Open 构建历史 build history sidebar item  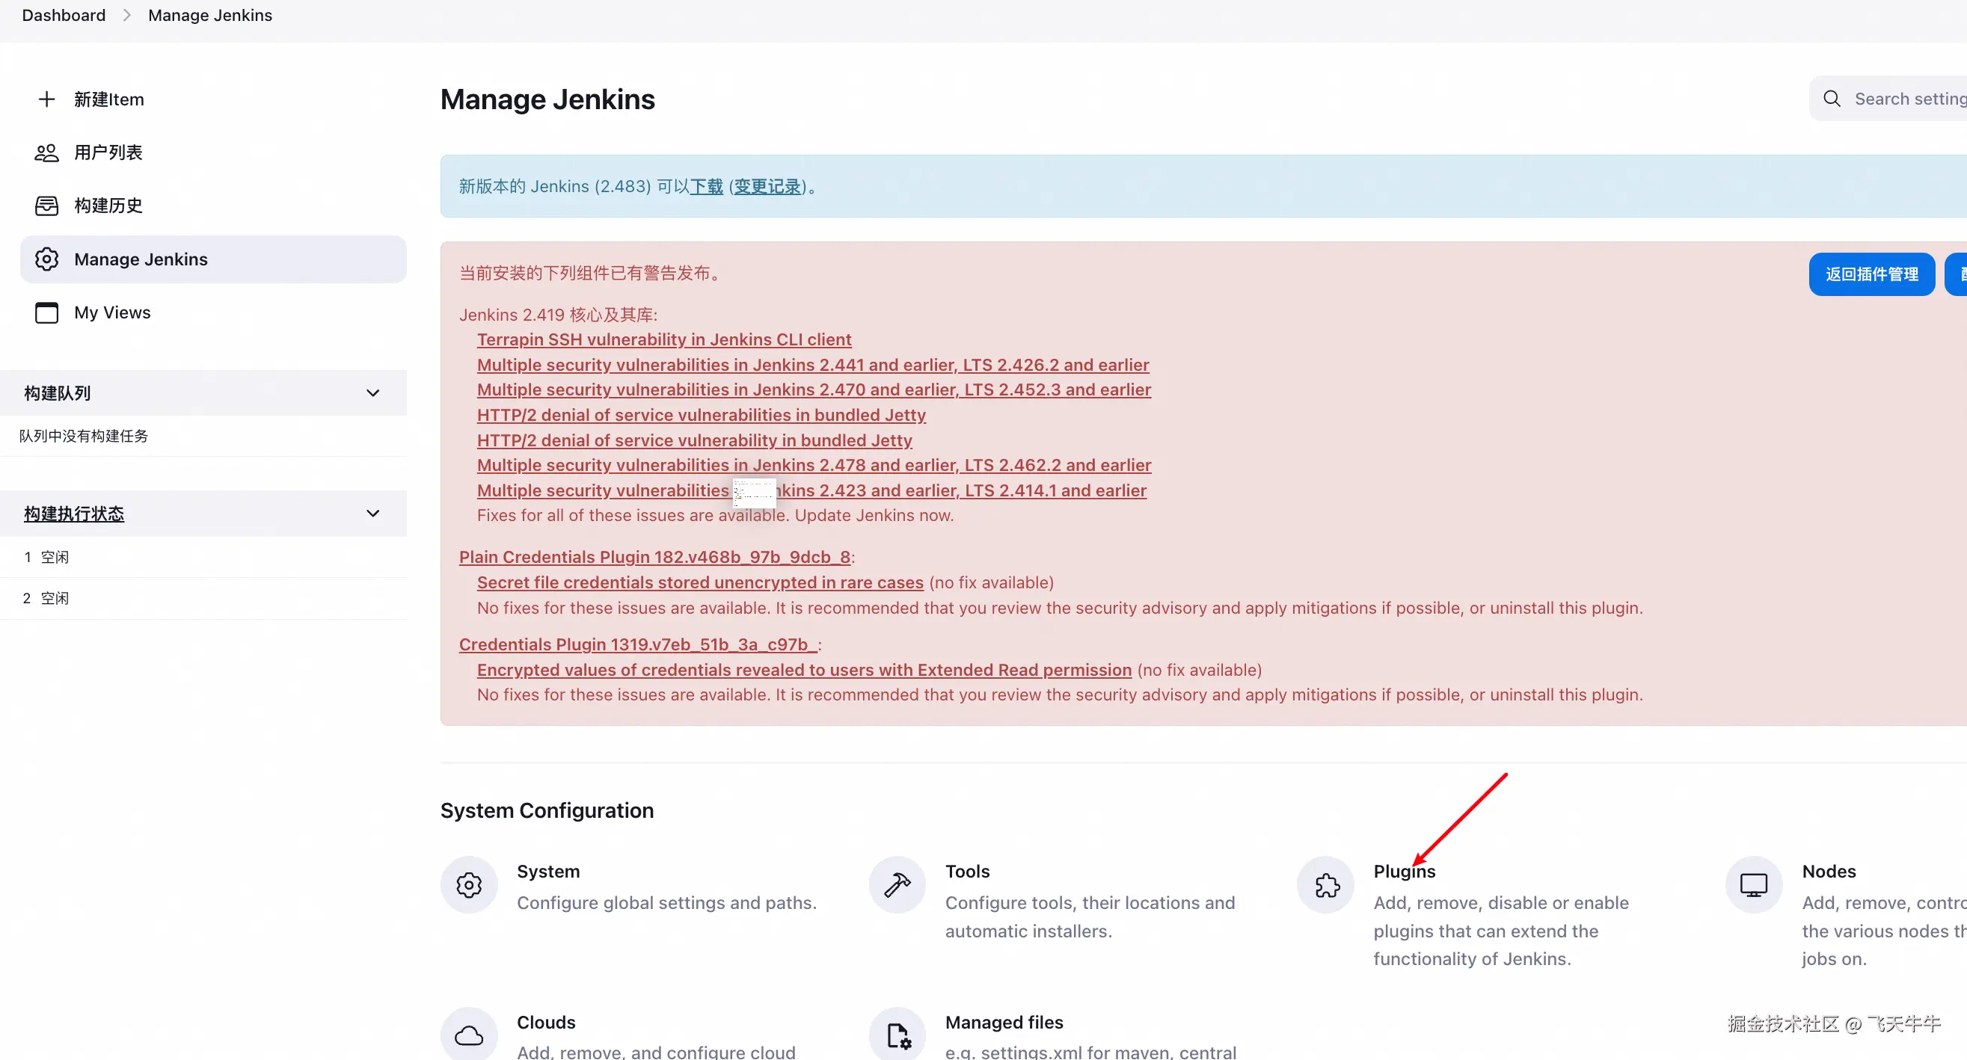pos(108,206)
